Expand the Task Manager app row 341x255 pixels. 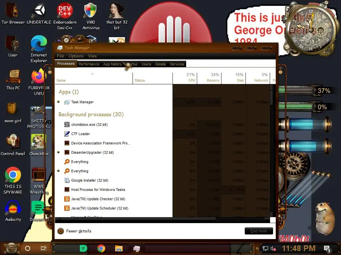(x=58, y=102)
